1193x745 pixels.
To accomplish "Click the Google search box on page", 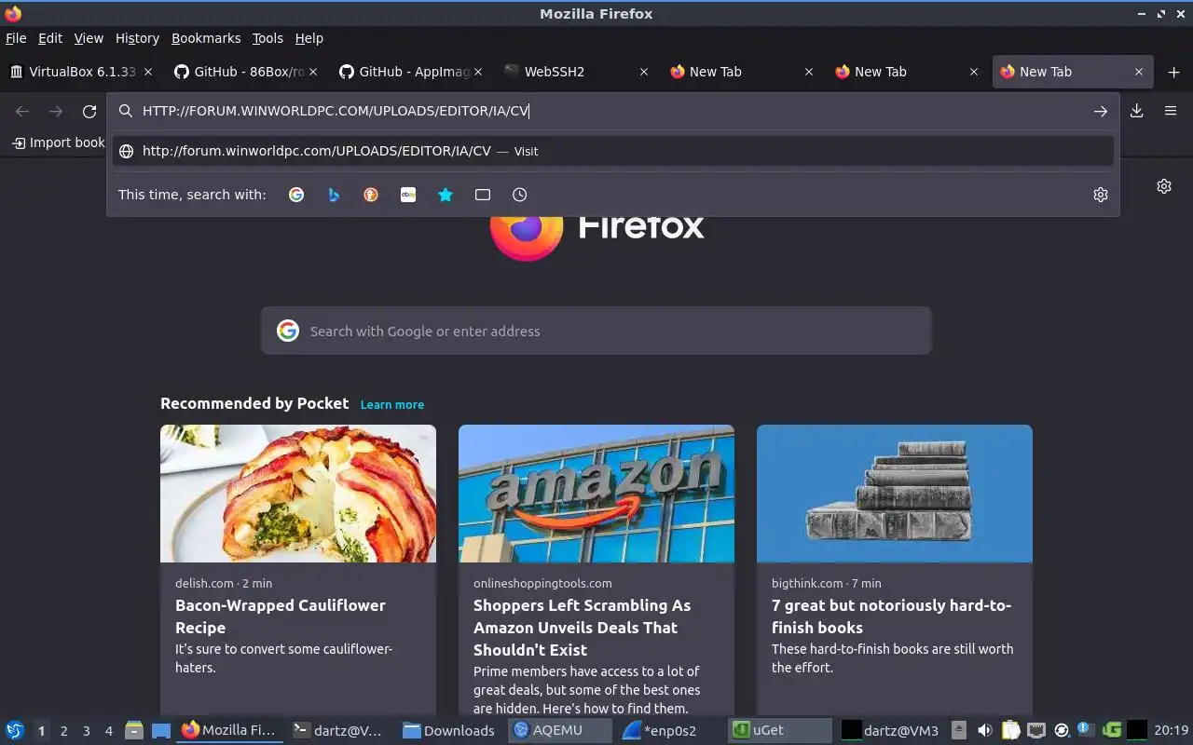I will tap(596, 331).
